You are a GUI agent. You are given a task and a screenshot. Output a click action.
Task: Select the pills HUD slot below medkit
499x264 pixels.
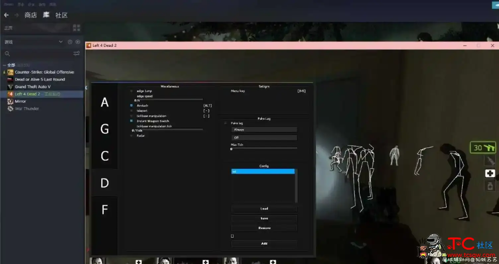(x=490, y=186)
